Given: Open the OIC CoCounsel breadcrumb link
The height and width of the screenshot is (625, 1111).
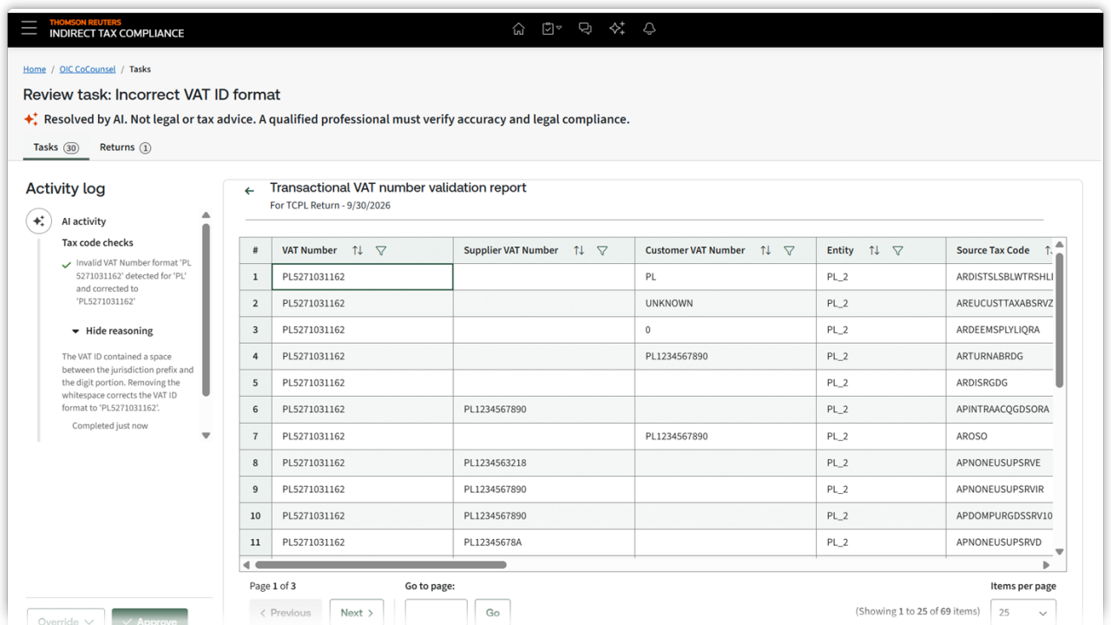Looking at the screenshot, I should [x=88, y=69].
